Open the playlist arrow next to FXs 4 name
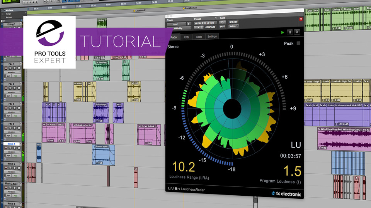371x208 pixels. click(x=20, y=124)
